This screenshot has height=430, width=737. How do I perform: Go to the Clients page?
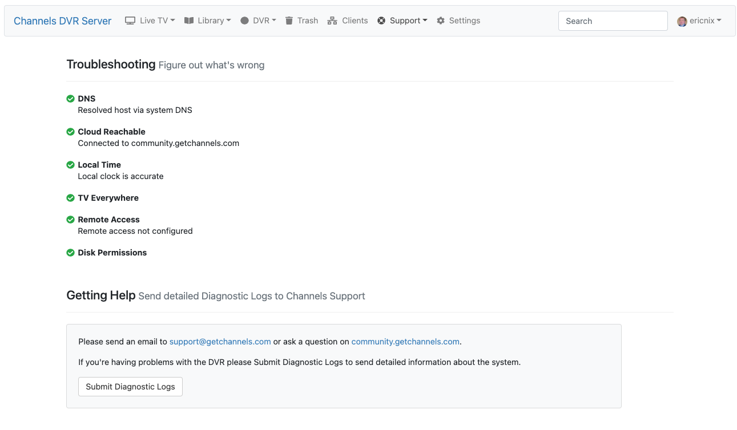(355, 21)
